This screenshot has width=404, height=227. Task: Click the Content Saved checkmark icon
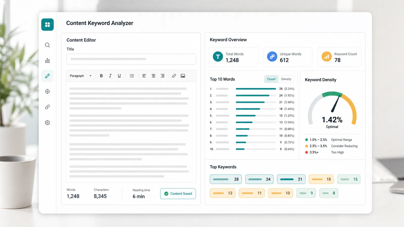166,194
